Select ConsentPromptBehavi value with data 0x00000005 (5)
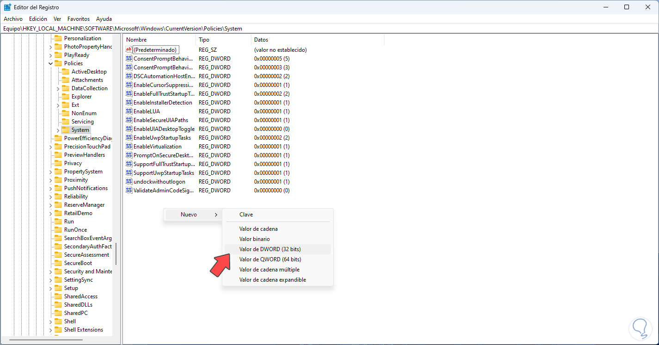659x345 pixels. pyautogui.click(x=163, y=59)
